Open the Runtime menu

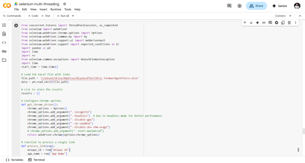tap(56, 9)
